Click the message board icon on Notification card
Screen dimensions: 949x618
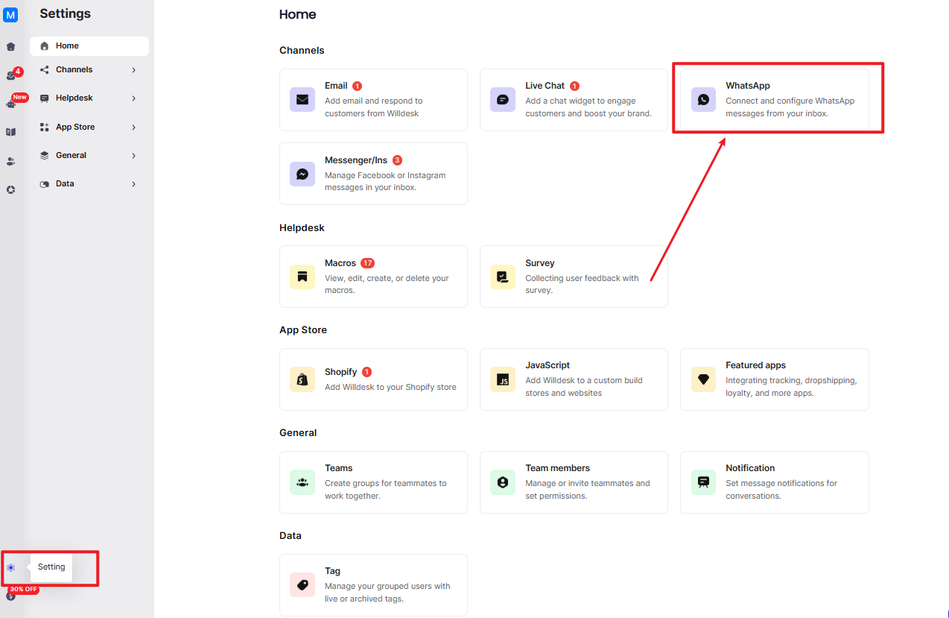[x=703, y=482]
